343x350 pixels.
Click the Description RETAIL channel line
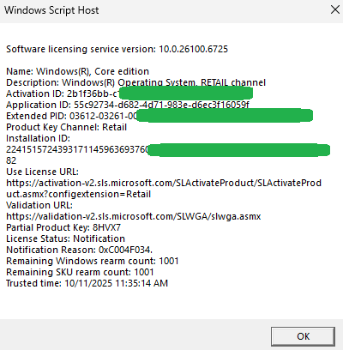136,82
